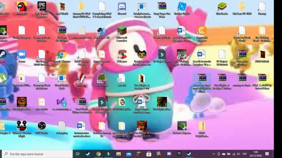Open Microsoft Store from the taskbar
The width and height of the screenshot is (282, 158).
[x=149, y=154]
